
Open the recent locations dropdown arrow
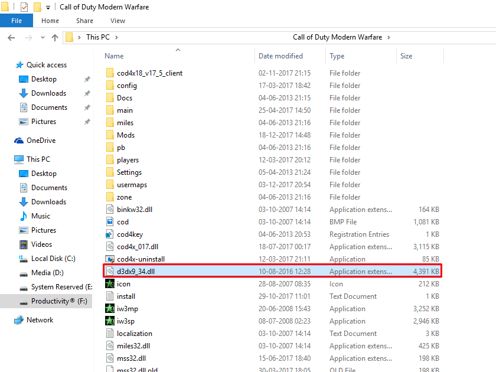click(43, 38)
